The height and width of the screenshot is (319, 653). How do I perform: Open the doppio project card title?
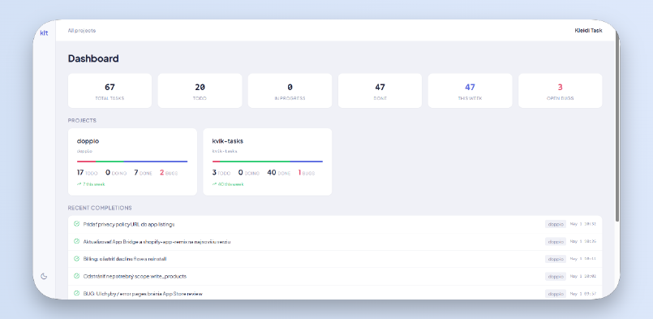click(x=88, y=141)
